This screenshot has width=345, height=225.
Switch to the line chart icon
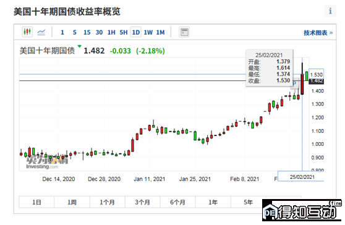click(x=41, y=32)
